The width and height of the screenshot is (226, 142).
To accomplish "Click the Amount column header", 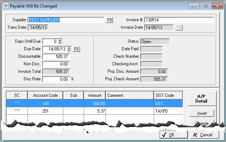I will 95,95.
